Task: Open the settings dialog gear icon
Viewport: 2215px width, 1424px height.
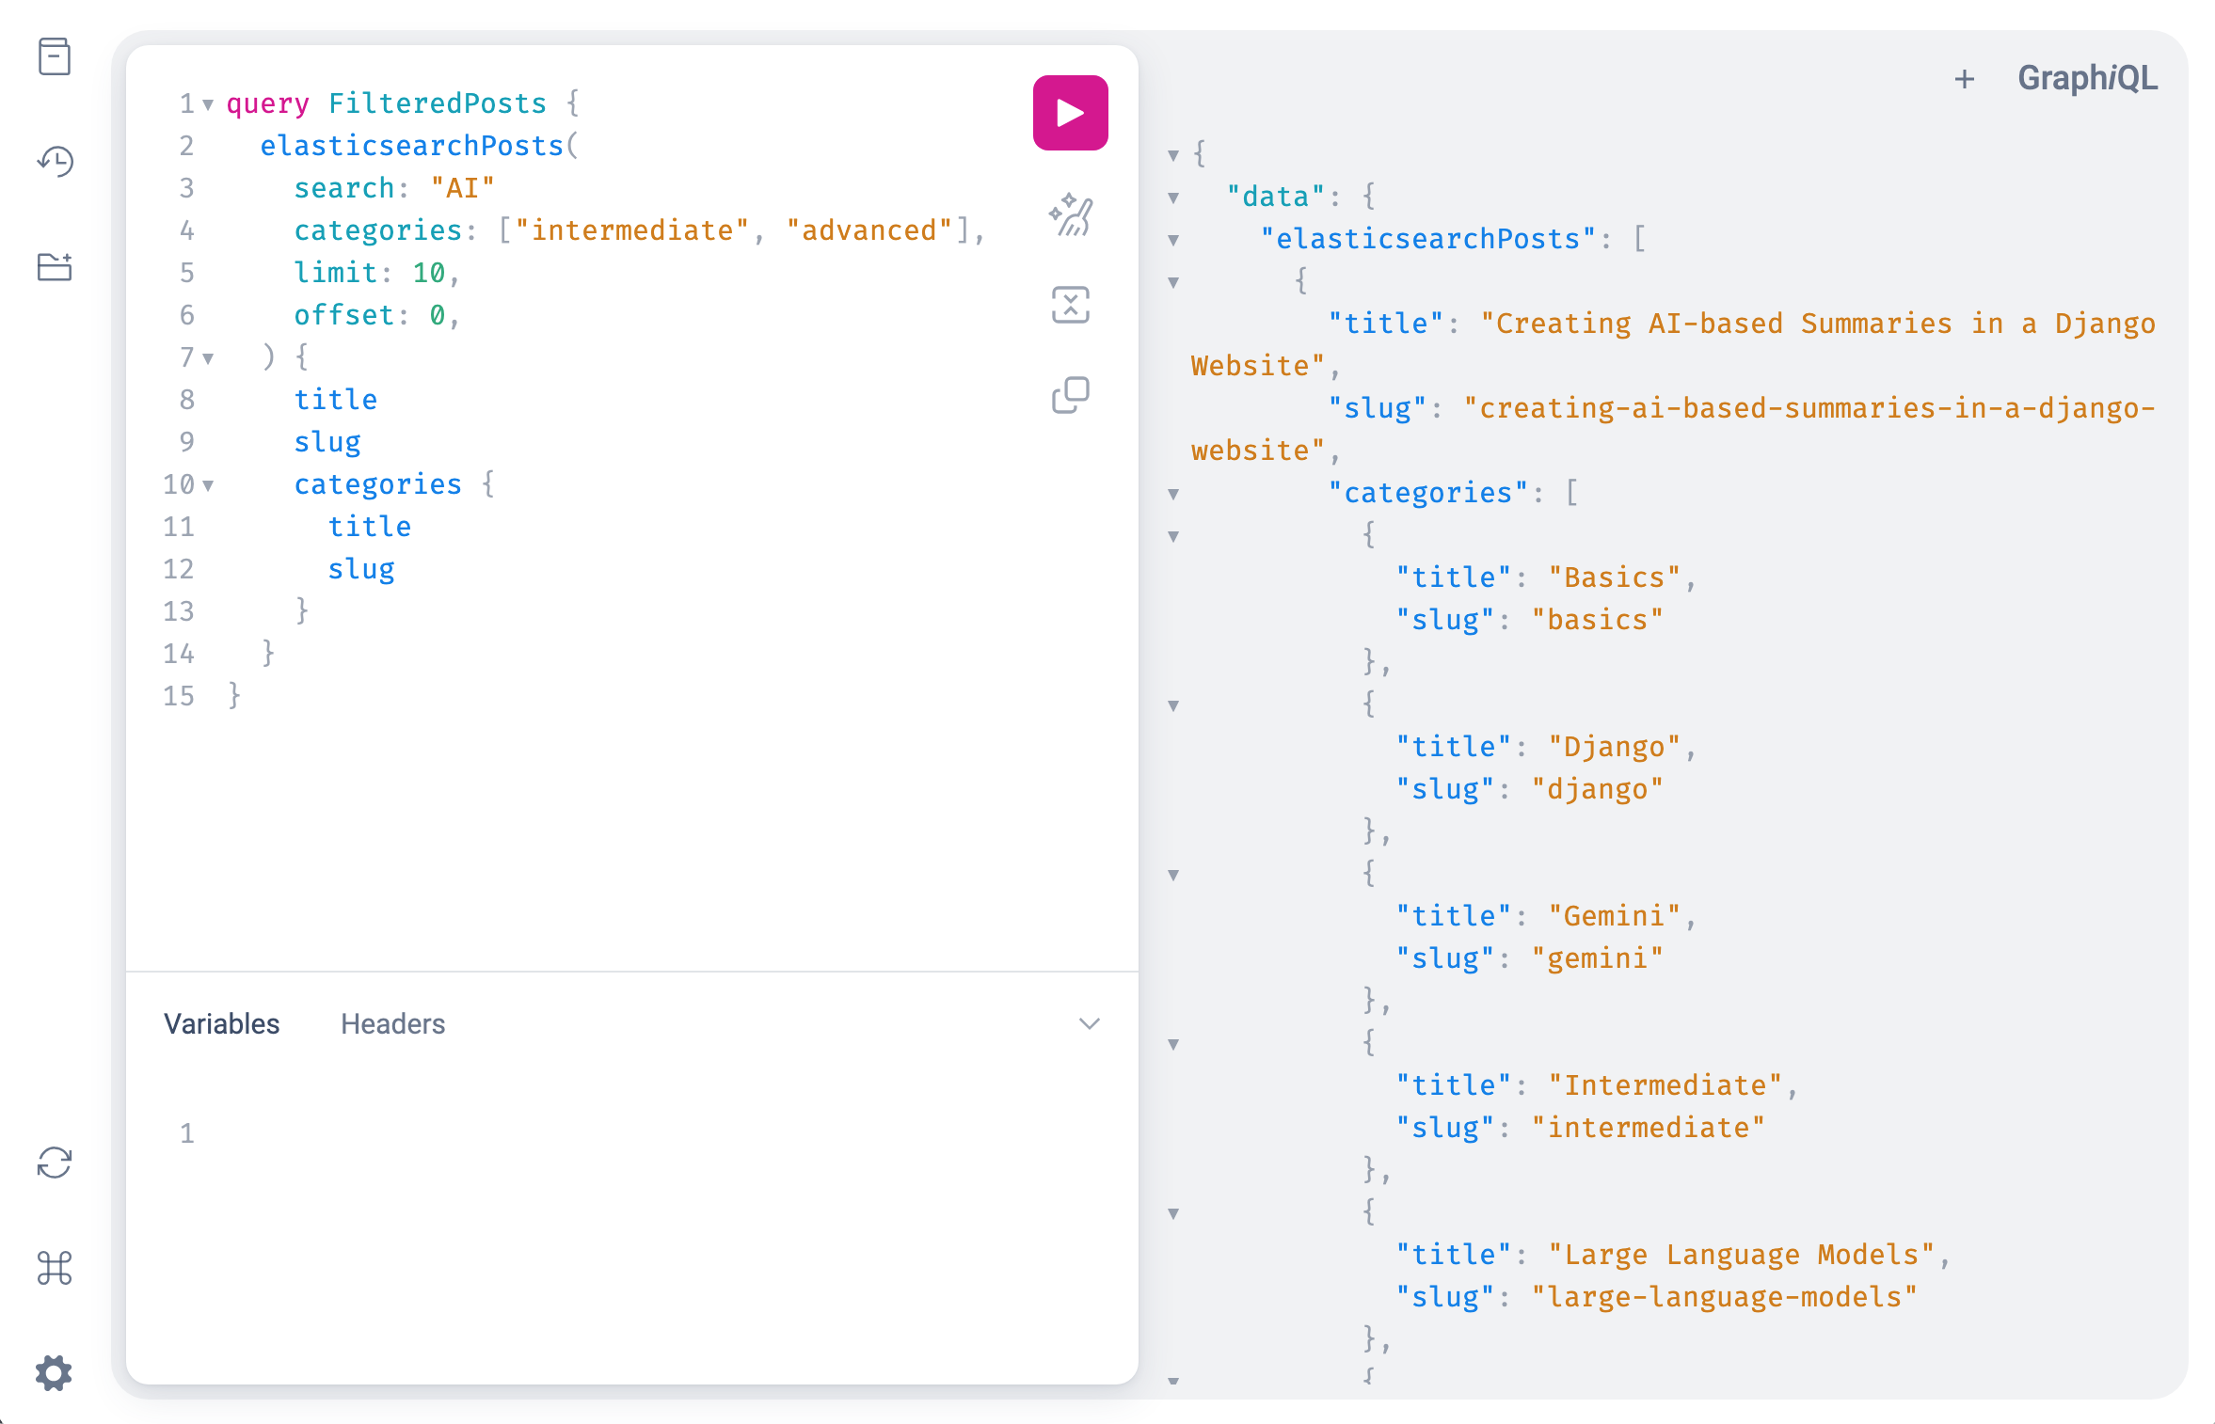Action: pyautogui.click(x=55, y=1373)
